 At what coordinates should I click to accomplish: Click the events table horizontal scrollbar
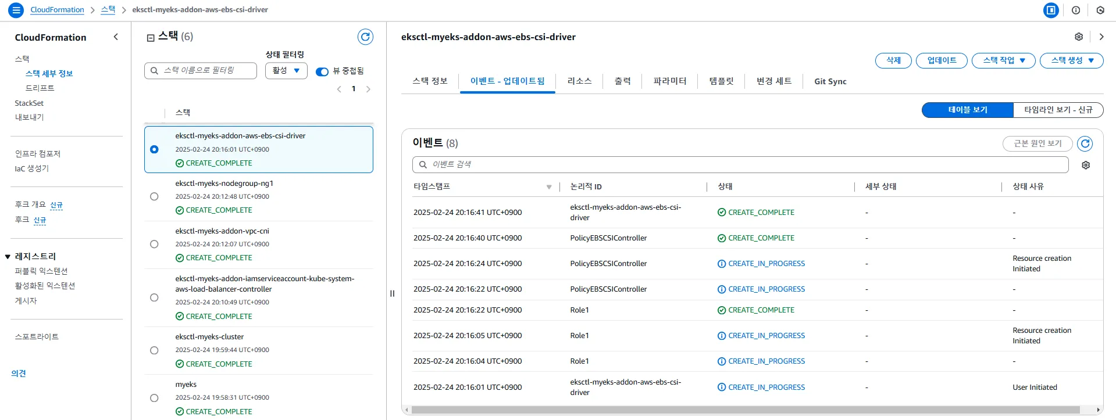tap(745, 410)
